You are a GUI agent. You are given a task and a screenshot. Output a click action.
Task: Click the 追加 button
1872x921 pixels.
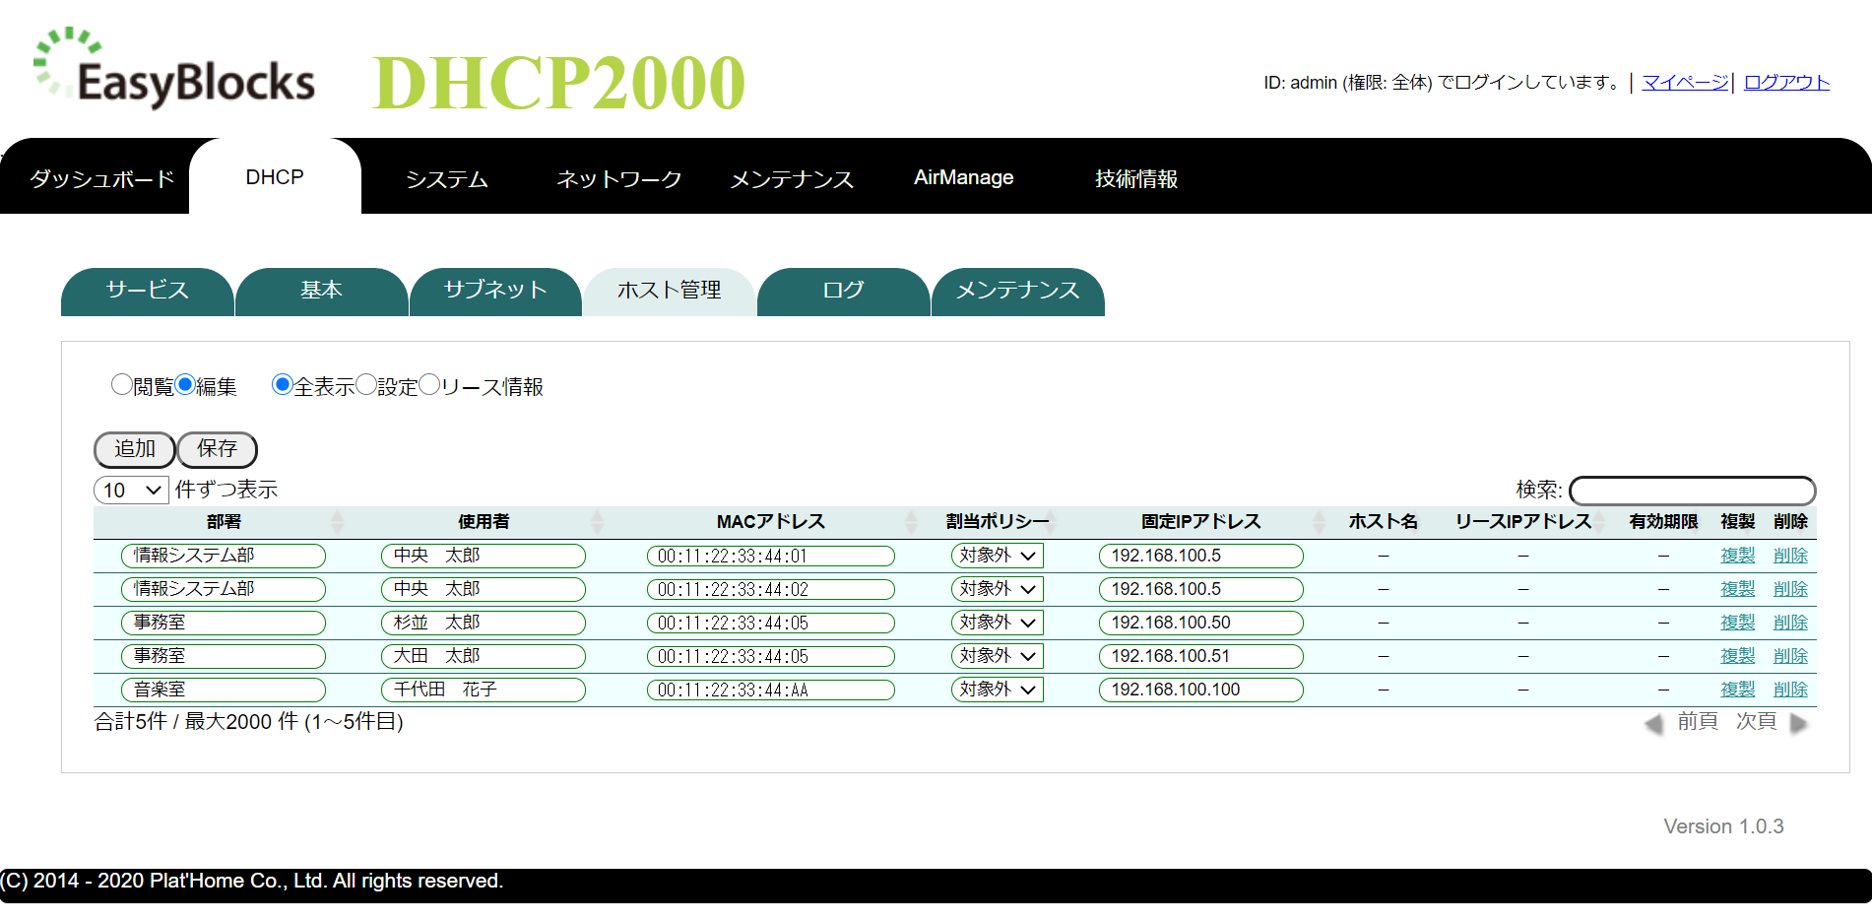(135, 449)
